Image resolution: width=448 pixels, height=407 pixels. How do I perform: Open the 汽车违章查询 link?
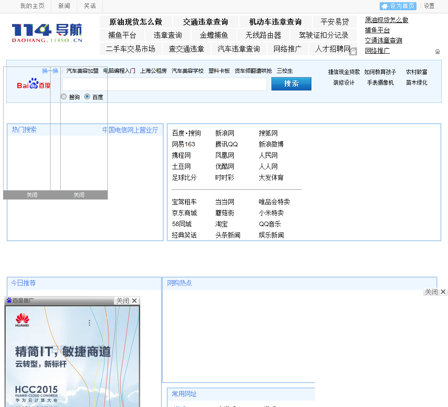239,49
